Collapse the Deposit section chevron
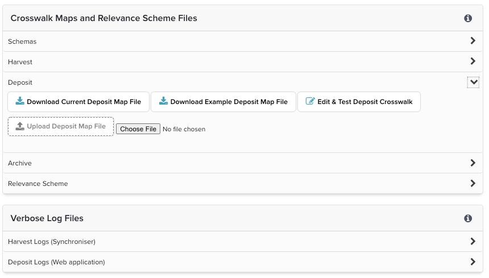The height and width of the screenshot is (278, 489). (473, 82)
